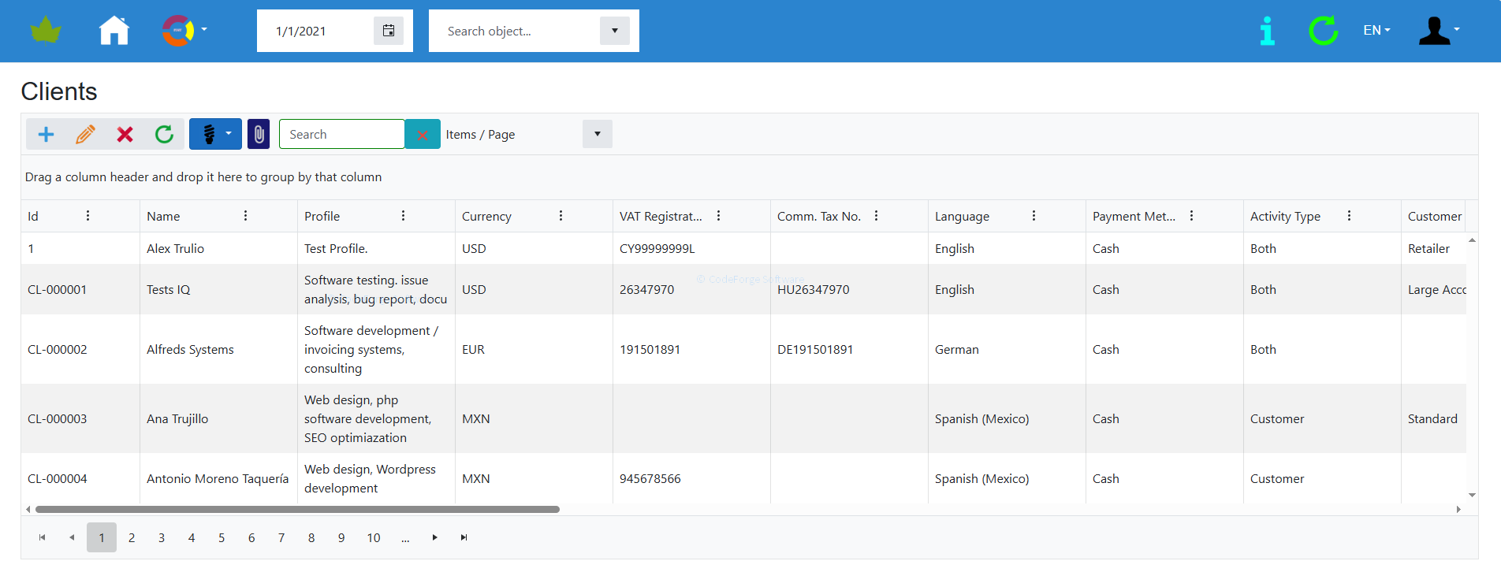Image resolution: width=1501 pixels, height=561 pixels.
Task: Open the Currency column options menu
Action: point(561,216)
